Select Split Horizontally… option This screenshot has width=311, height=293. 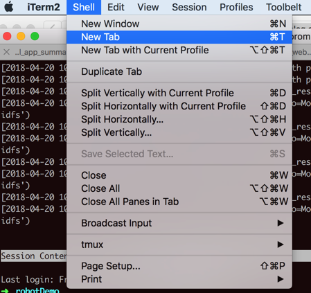(x=179, y=119)
